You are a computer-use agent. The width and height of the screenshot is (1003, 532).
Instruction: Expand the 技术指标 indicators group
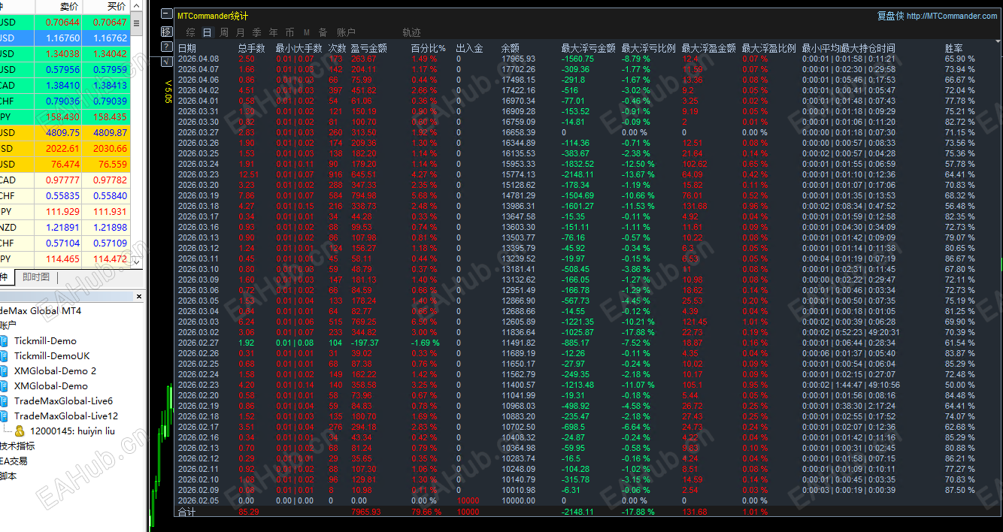(18, 446)
